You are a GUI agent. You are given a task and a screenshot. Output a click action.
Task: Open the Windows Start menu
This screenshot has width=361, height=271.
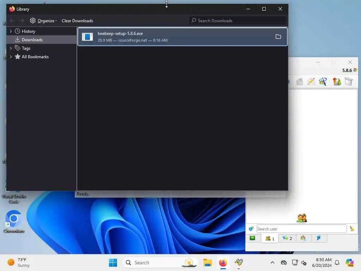click(113, 263)
